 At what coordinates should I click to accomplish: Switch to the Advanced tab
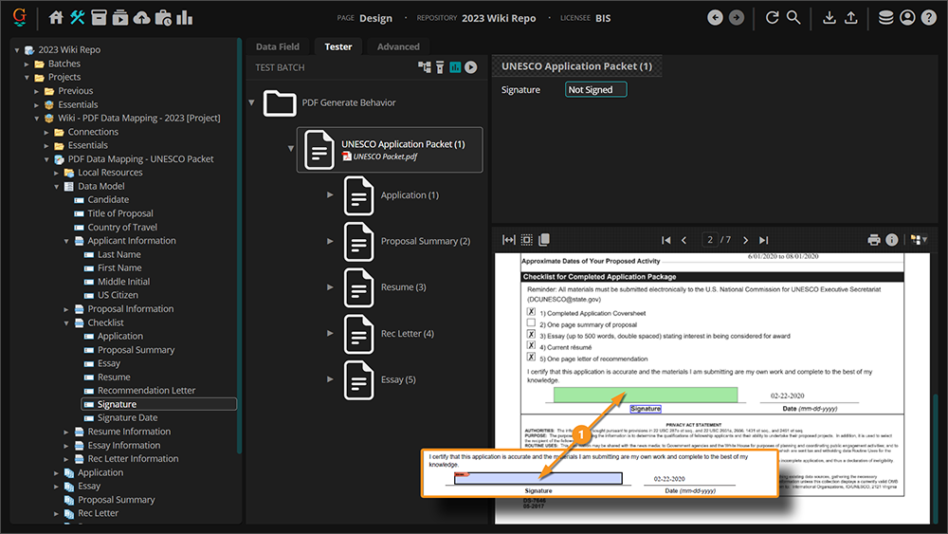point(398,46)
